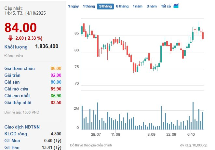Click the current price 84.00
Screen dimensions: 215x150
point(20,27)
